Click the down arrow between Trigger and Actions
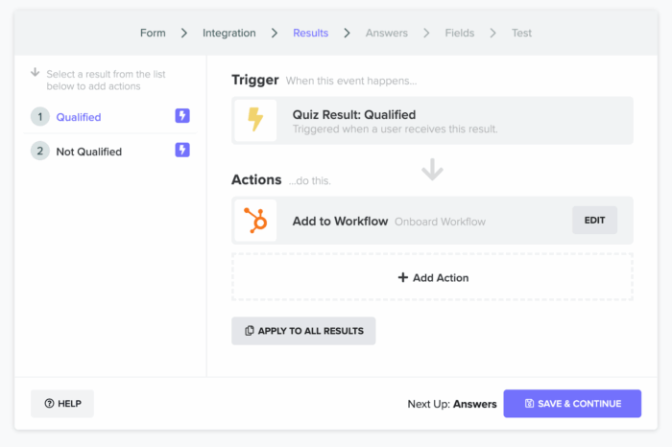 coord(432,170)
